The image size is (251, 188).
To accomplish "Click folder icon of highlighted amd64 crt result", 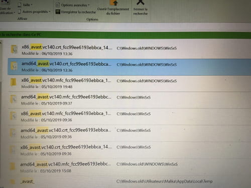I will [x=14, y=66].
